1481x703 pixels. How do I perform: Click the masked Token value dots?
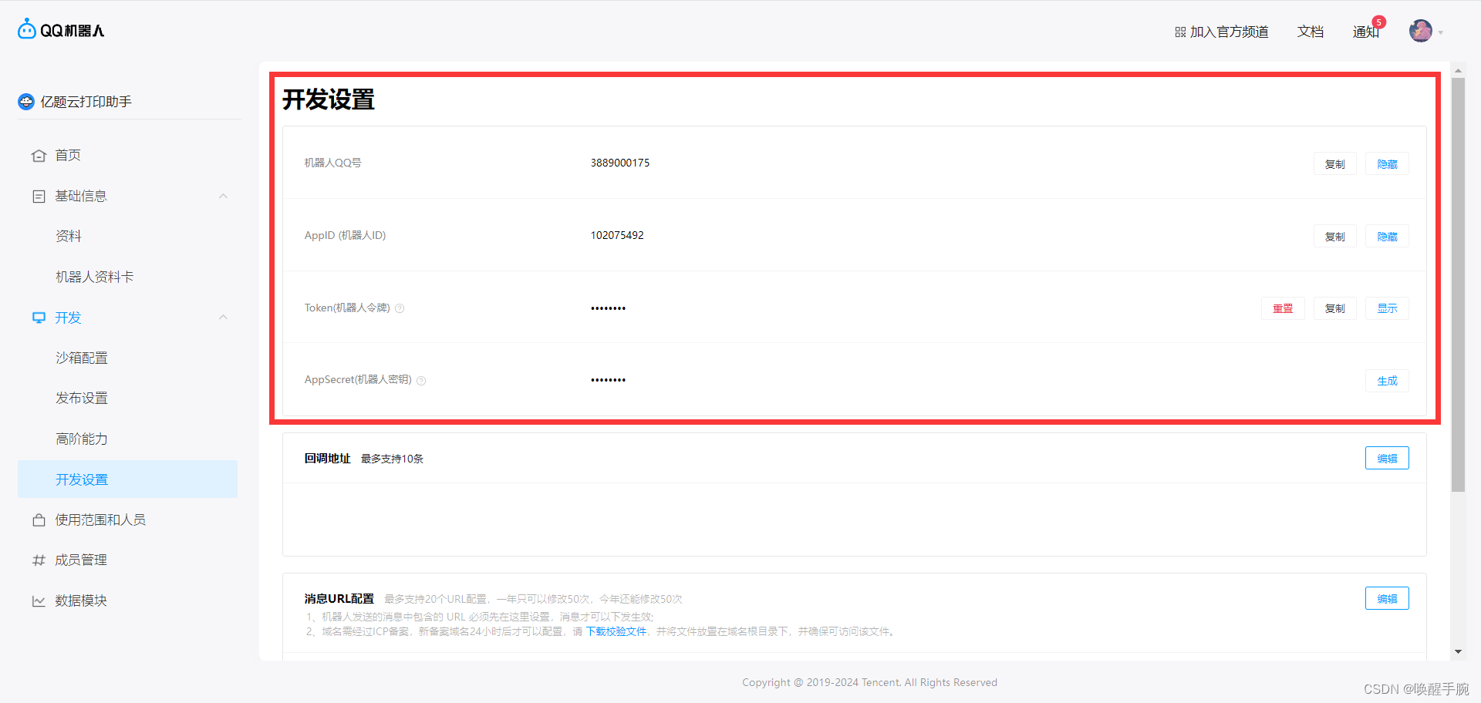(609, 308)
